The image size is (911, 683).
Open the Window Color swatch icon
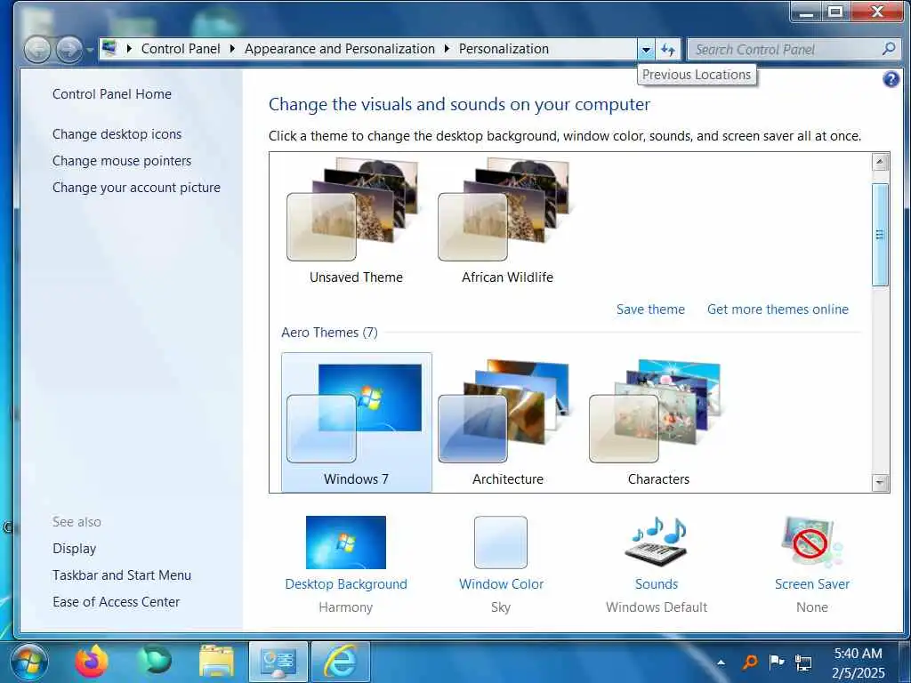point(501,542)
